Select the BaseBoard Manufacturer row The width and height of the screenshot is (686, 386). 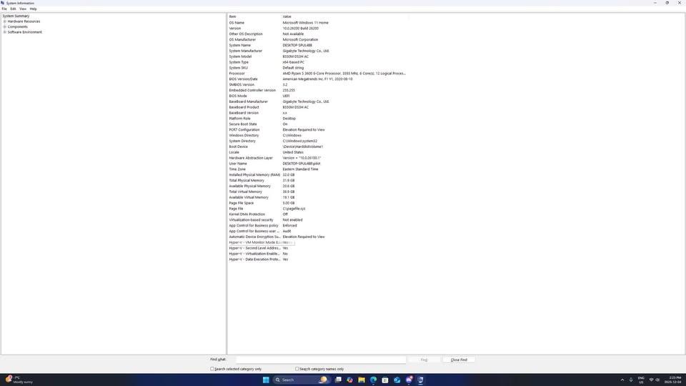(x=318, y=102)
